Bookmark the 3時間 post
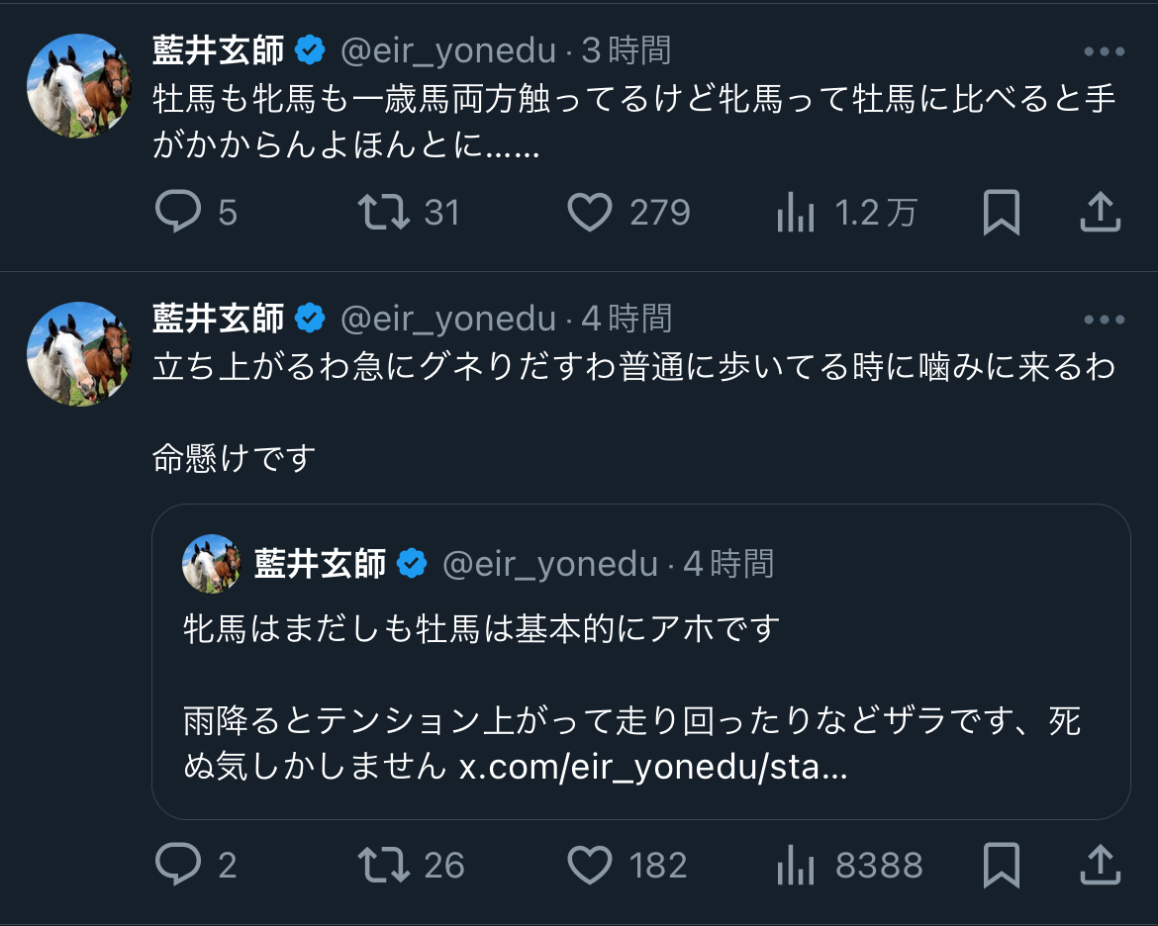The width and height of the screenshot is (1158, 926). pos(1001,213)
